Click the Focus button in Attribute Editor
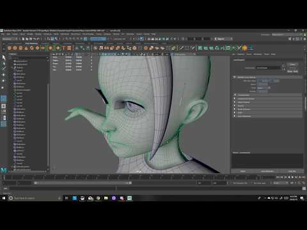 pyautogui.click(x=292, y=65)
